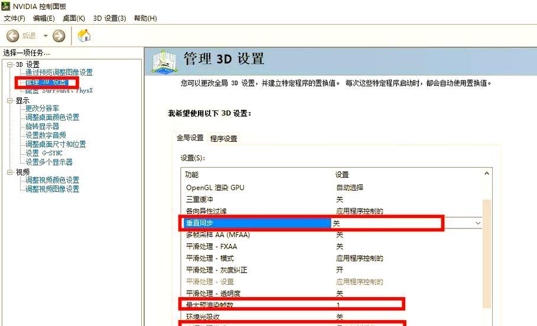The image size is (537, 326).
Task: Click the NVIDIA control panel title icon
Action: click(5, 6)
